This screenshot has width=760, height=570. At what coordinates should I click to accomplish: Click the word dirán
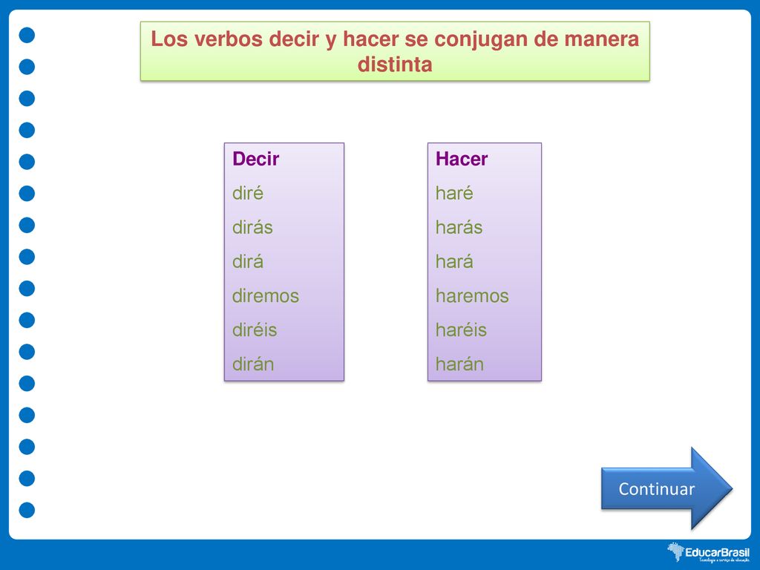[253, 364]
